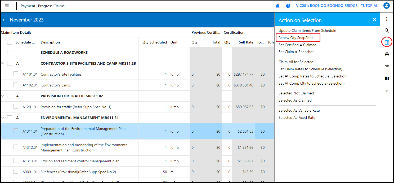Tick the select-all header checkbox
Screen dimensions: 394x183
(10, 42)
